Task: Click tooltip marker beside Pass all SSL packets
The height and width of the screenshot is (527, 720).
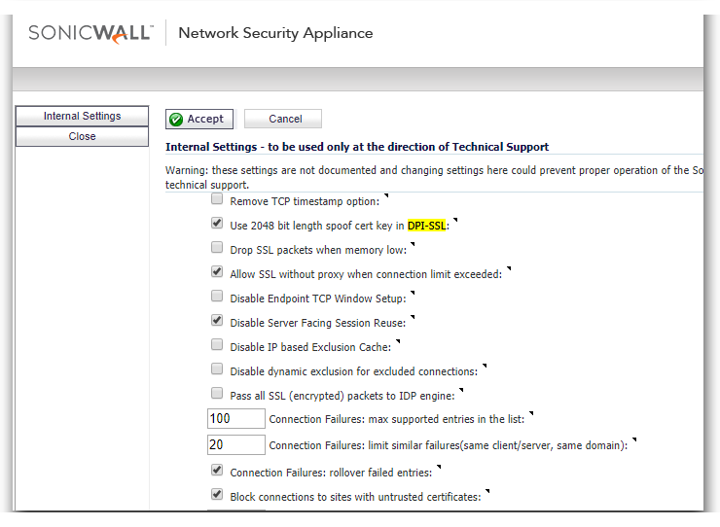Action: (x=461, y=390)
